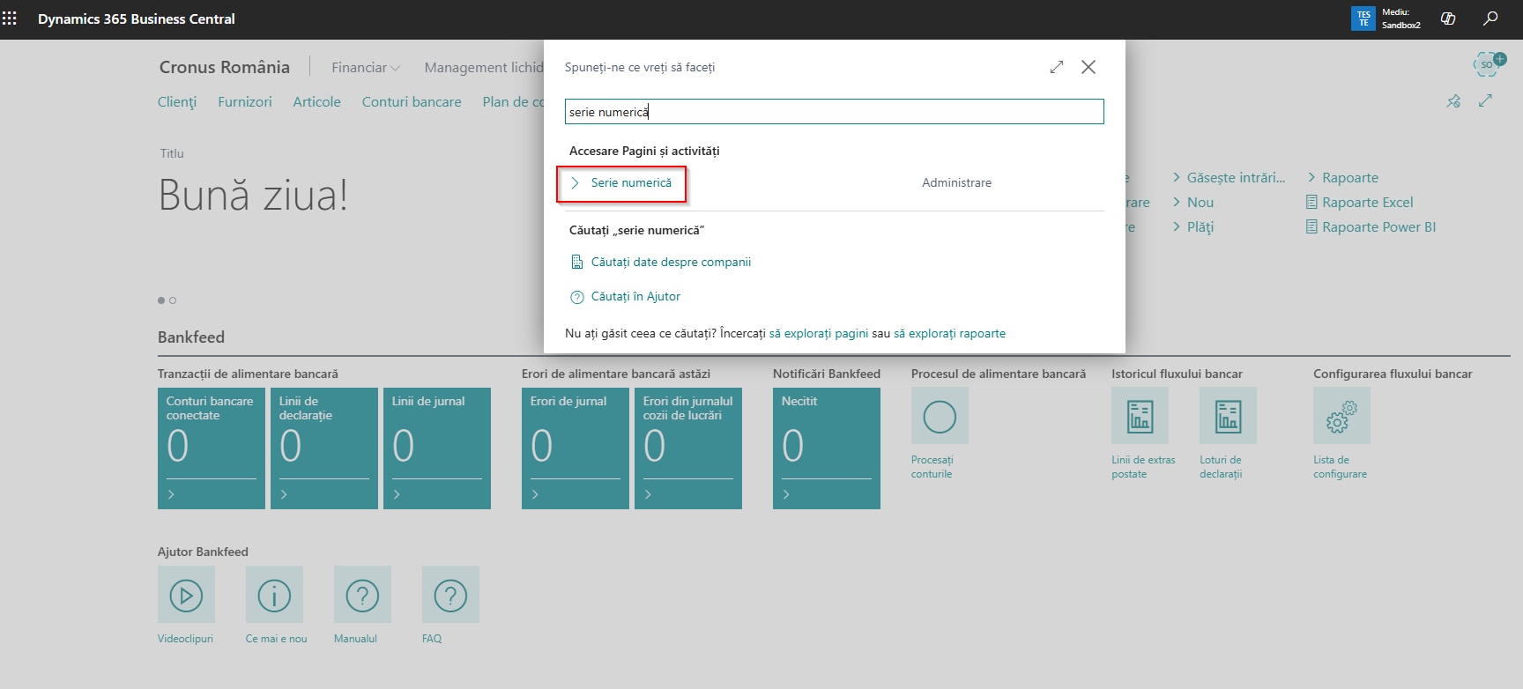
Task: Open the Conturi bancare conectate tile
Action: click(212, 448)
